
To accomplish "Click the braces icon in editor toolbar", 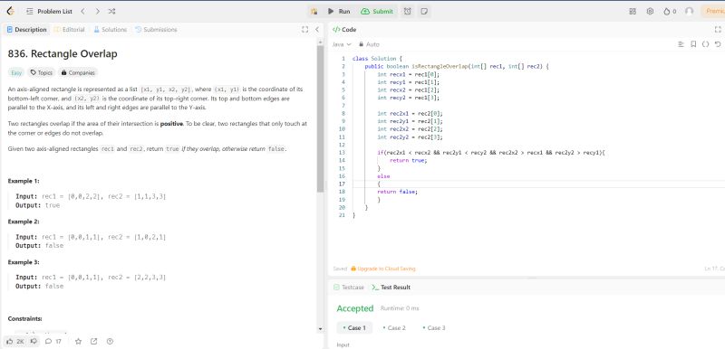I will (x=705, y=44).
